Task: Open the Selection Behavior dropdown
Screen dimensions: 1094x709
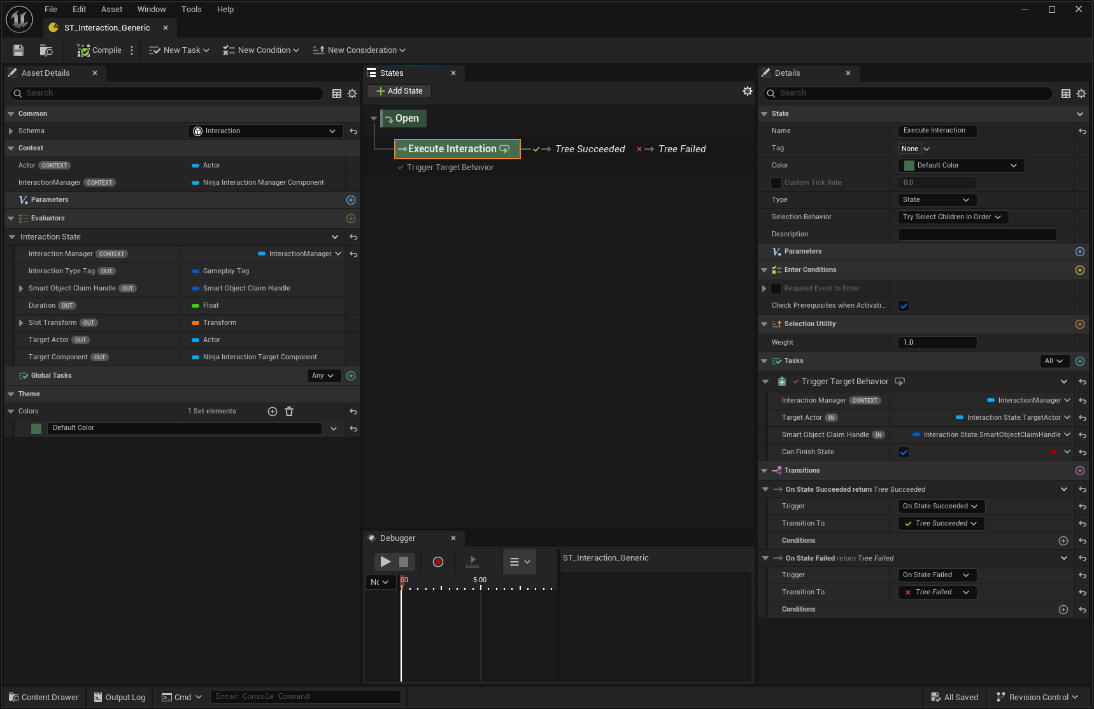Action: 952,217
